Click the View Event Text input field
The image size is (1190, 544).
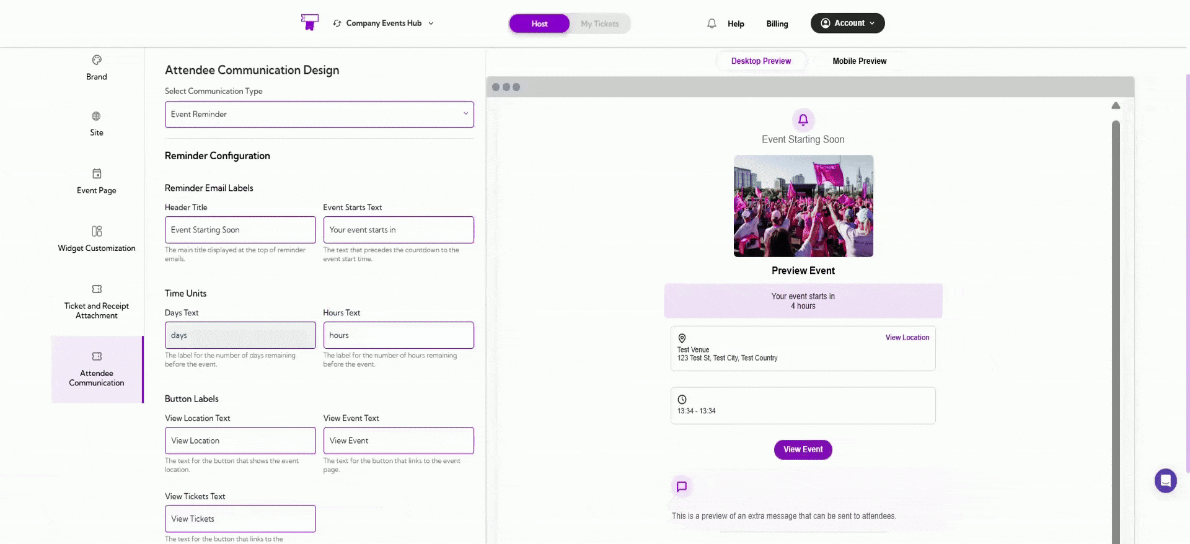tap(399, 441)
